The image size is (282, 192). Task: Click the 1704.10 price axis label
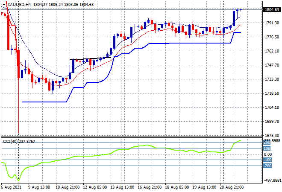272,107
